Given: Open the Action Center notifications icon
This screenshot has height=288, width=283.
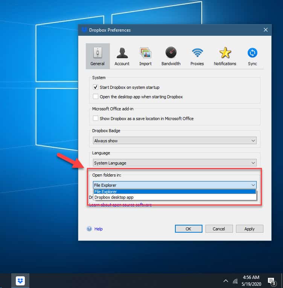Looking at the screenshot, I should click(x=272, y=281).
